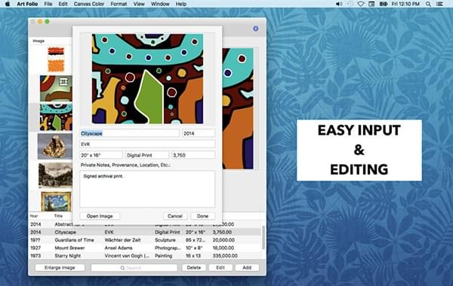
Task: Open the Art Folio app menu
Action: 27,4
